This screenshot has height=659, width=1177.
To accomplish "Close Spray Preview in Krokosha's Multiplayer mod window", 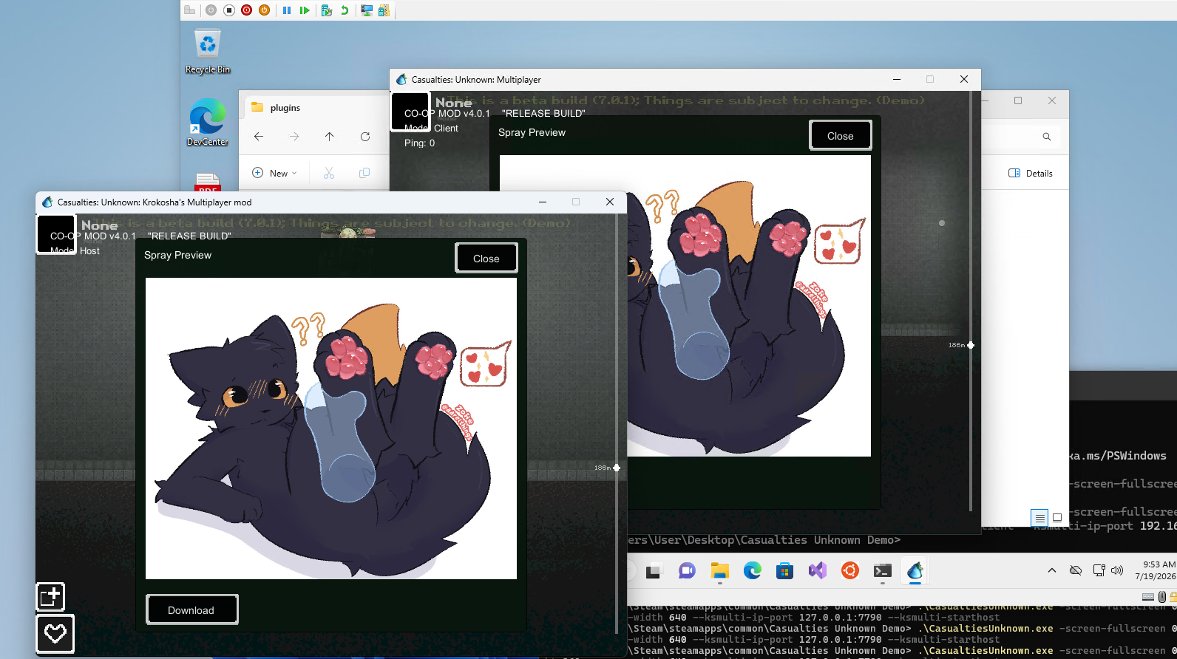I will tap(486, 258).
